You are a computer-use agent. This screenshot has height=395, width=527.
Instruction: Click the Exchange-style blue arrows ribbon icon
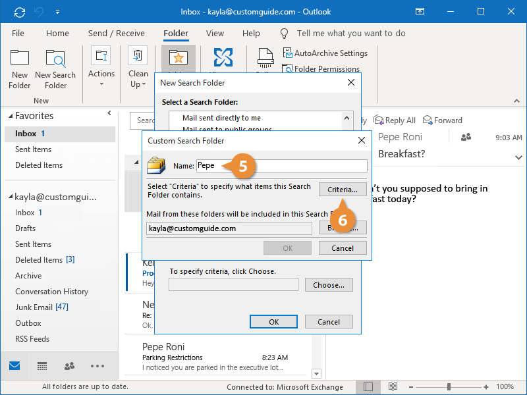[x=223, y=57]
